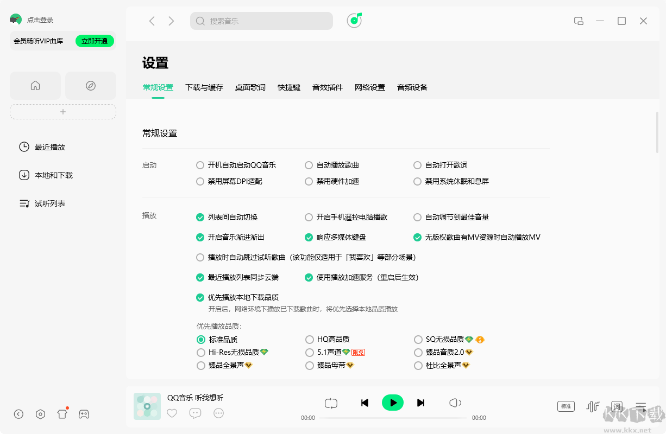Open more options ellipsis for song
The width and height of the screenshot is (666, 434).
219,413
